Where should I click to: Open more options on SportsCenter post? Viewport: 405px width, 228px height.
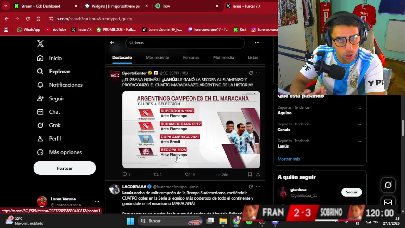pos(258,73)
